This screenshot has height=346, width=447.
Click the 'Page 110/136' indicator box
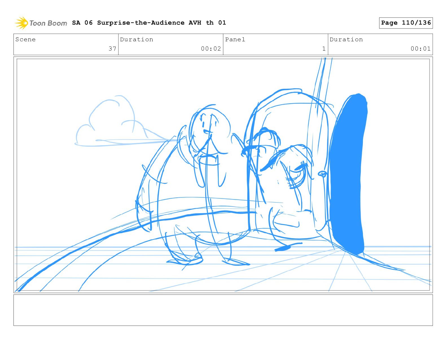click(x=406, y=23)
